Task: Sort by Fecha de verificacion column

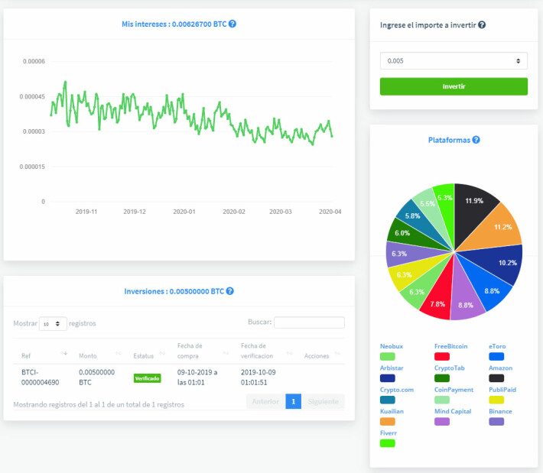Action: coord(290,353)
